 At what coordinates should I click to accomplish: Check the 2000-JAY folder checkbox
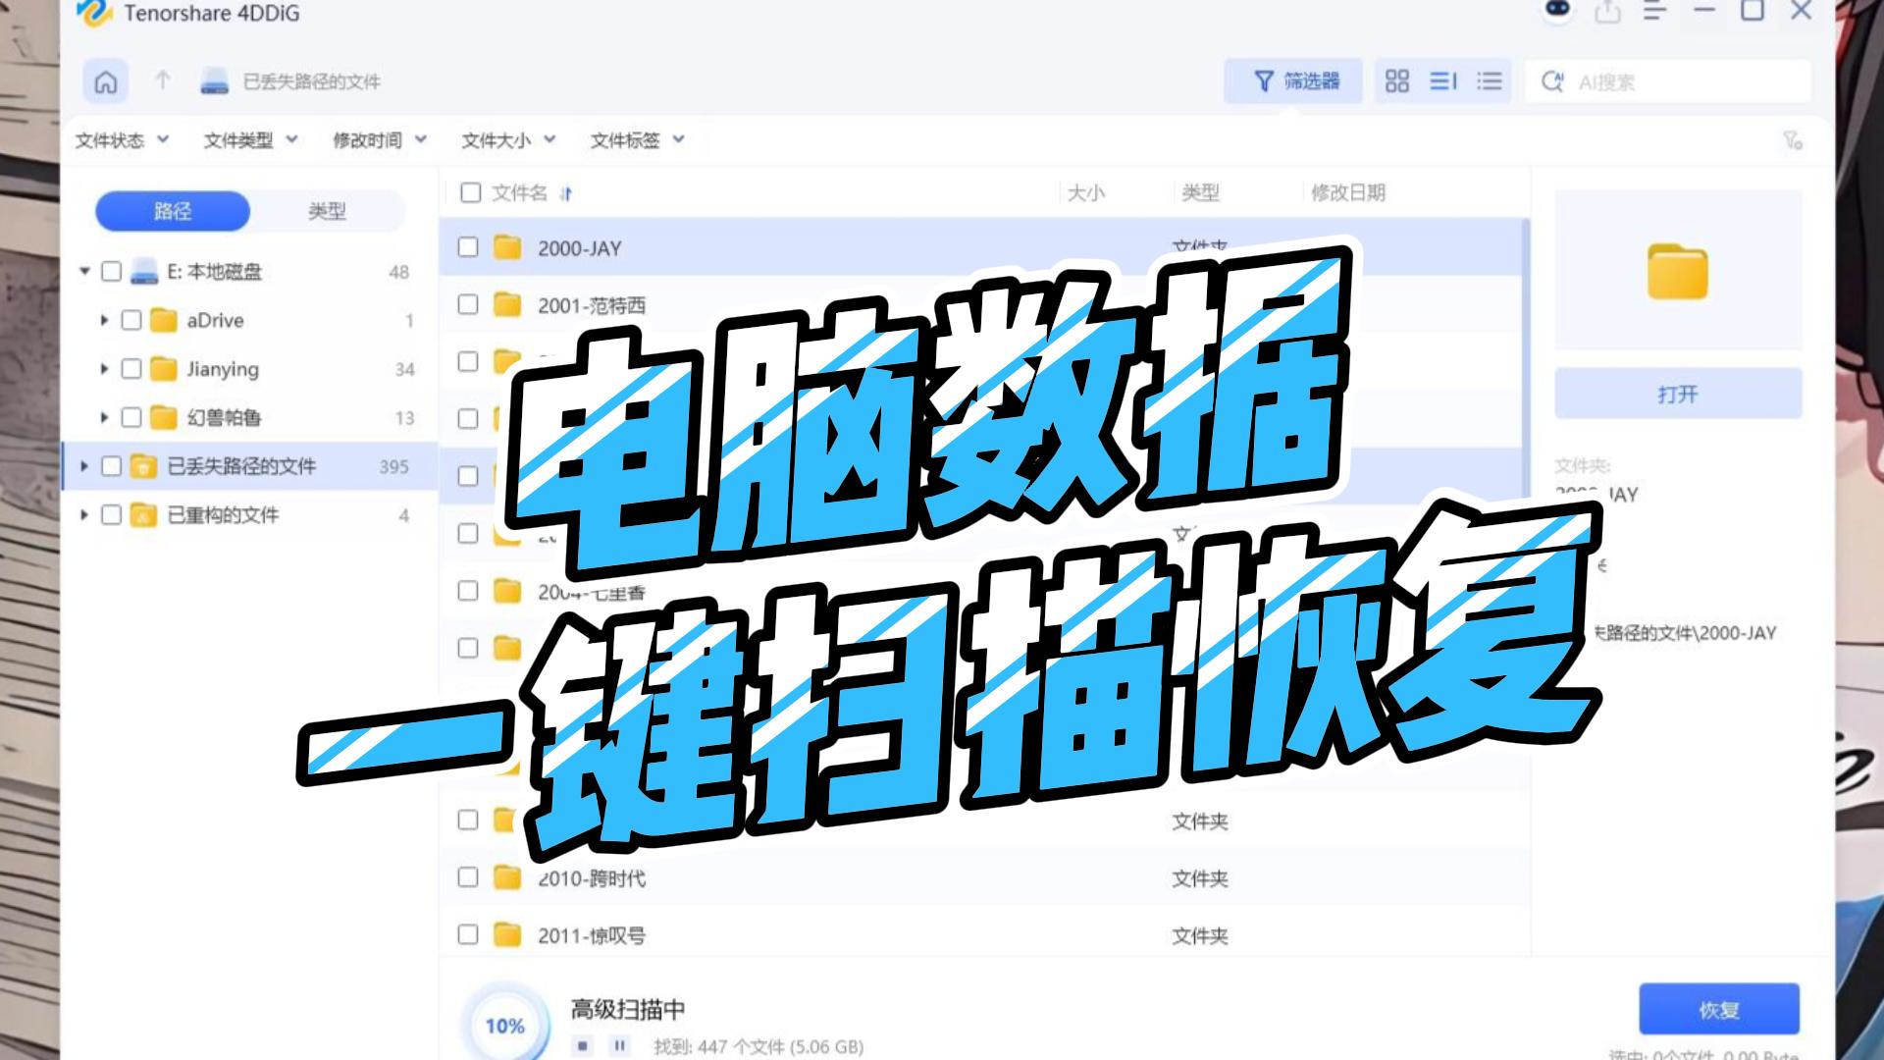[x=468, y=247]
